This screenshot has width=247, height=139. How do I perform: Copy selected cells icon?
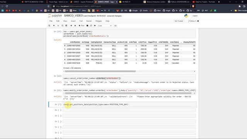click(63, 26)
